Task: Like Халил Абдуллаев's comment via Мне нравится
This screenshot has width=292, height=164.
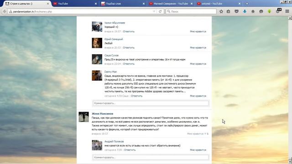Action: (198, 31)
